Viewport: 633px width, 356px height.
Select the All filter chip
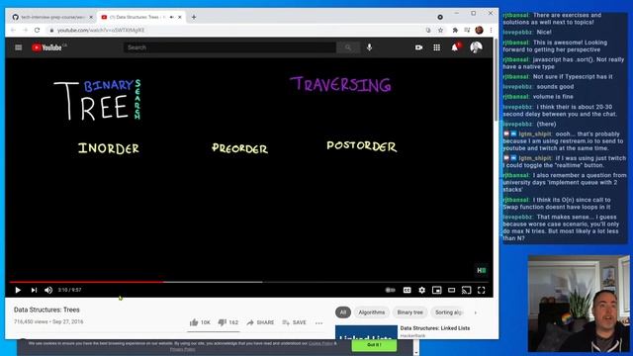[x=343, y=312]
